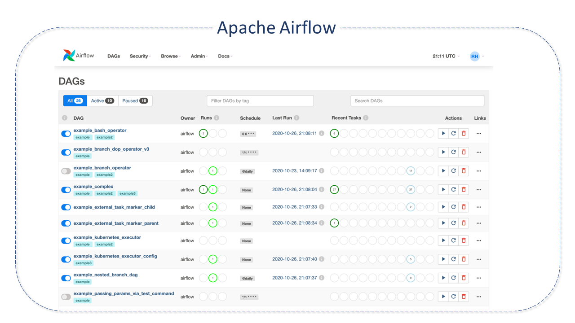Trigger the example_bash_operator DAG

tap(443, 133)
